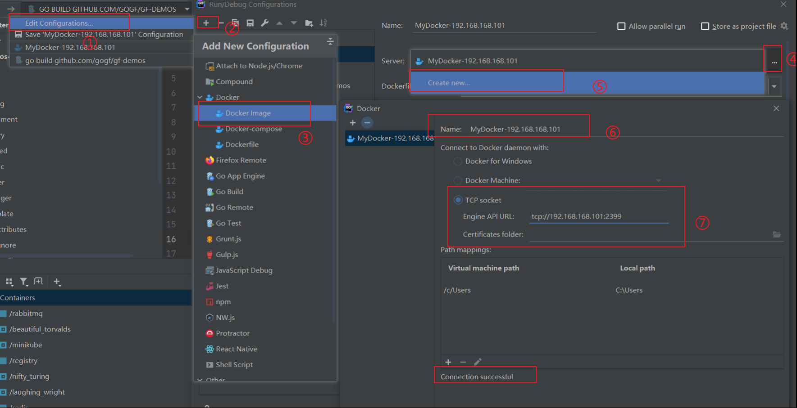The image size is (797, 408).
Task: Click the open in new tab icon in Services toolbar
Action: click(x=38, y=282)
